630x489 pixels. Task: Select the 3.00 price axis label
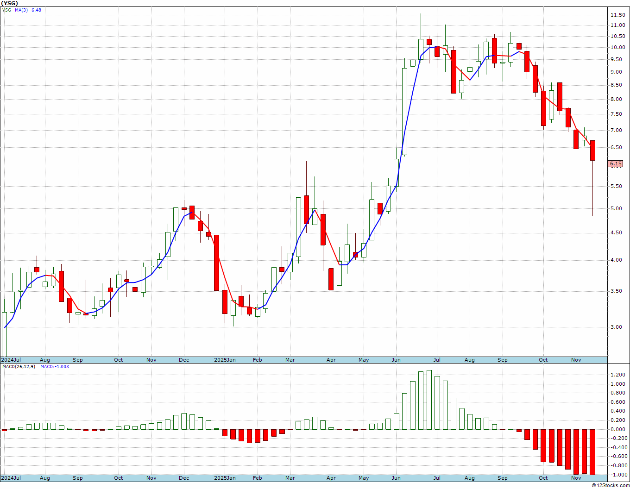pos(617,327)
